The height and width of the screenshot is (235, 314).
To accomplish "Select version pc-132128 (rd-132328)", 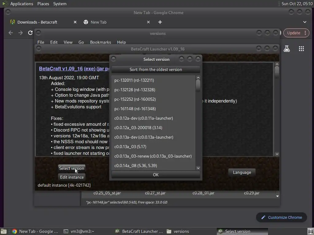I will [153, 90].
